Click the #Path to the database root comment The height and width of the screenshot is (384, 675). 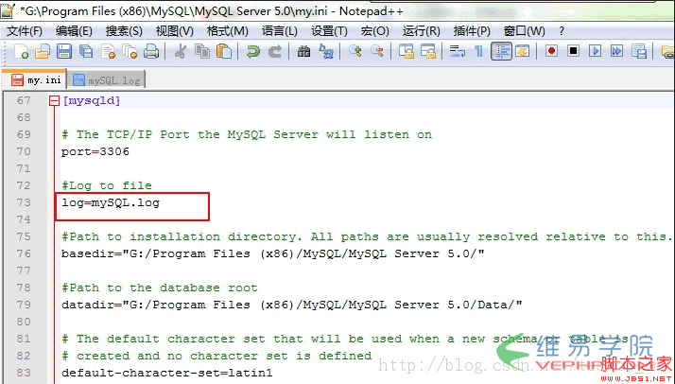coord(159,288)
